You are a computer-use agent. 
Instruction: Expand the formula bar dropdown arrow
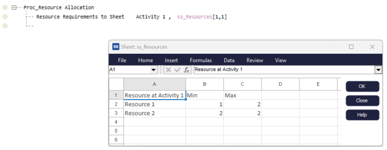click(x=378, y=70)
